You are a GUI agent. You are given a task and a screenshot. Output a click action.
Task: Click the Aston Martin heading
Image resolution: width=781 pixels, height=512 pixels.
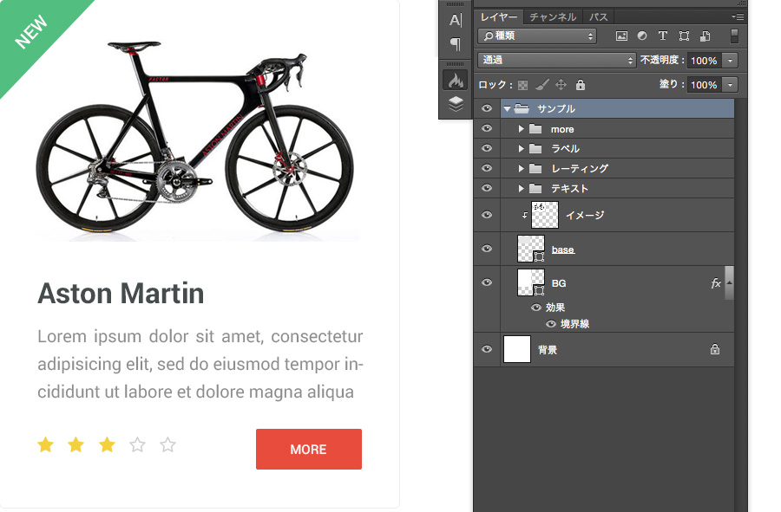[121, 294]
